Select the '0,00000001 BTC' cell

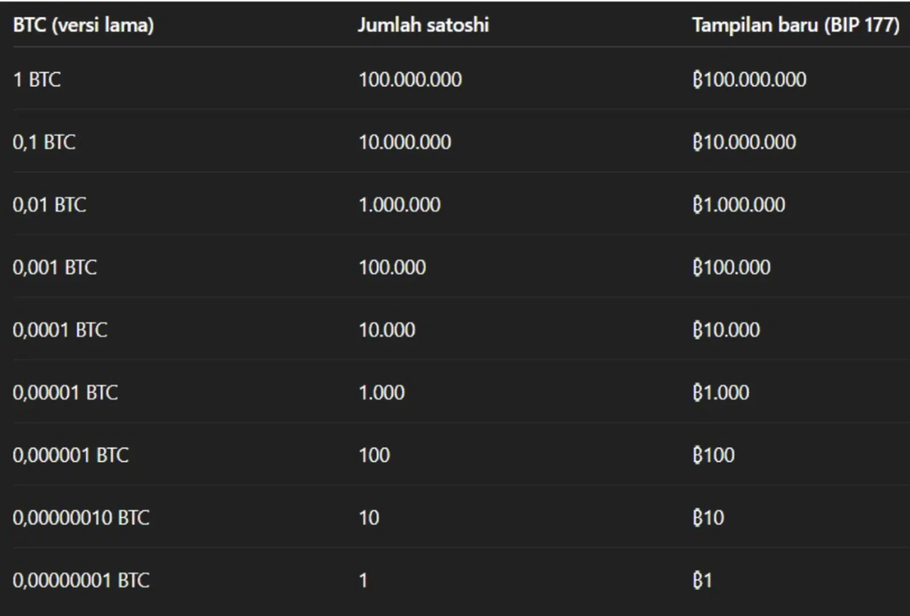pyautogui.click(x=81, y=580)
